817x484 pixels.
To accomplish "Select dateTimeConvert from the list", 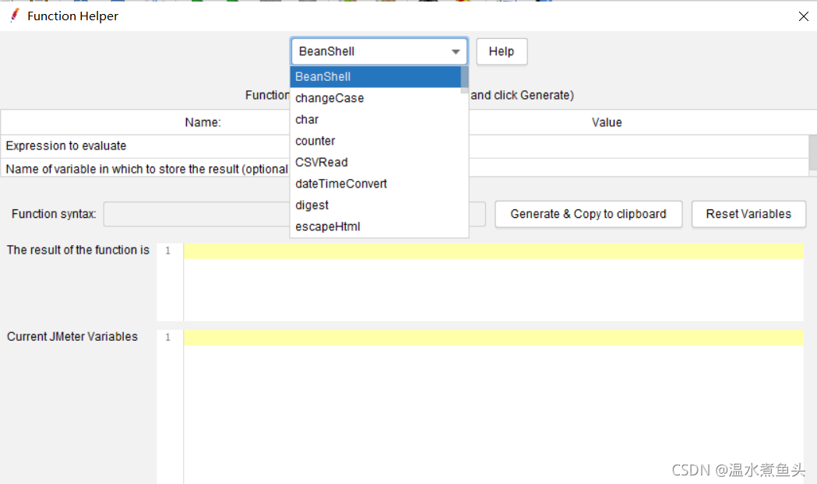I will [375, 183].
